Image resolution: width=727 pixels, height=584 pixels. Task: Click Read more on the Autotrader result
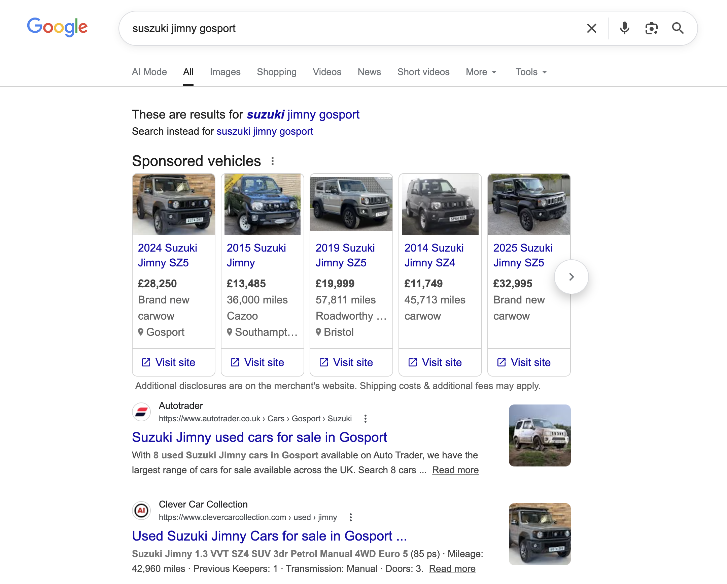tap(455, 470)
